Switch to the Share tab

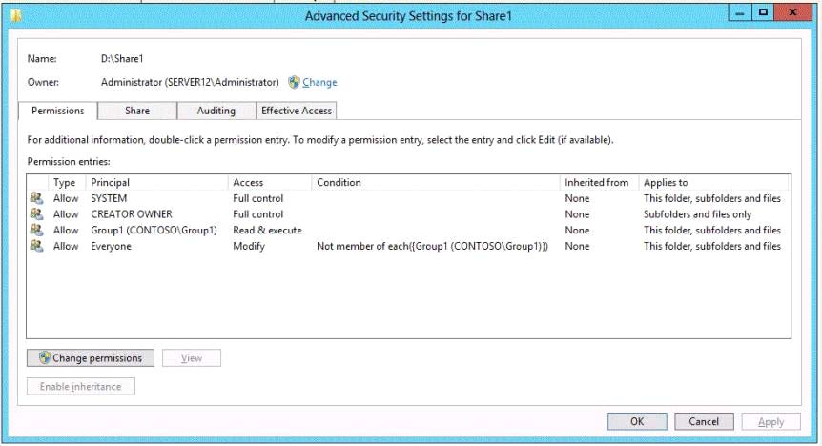(x=136, y=111)
